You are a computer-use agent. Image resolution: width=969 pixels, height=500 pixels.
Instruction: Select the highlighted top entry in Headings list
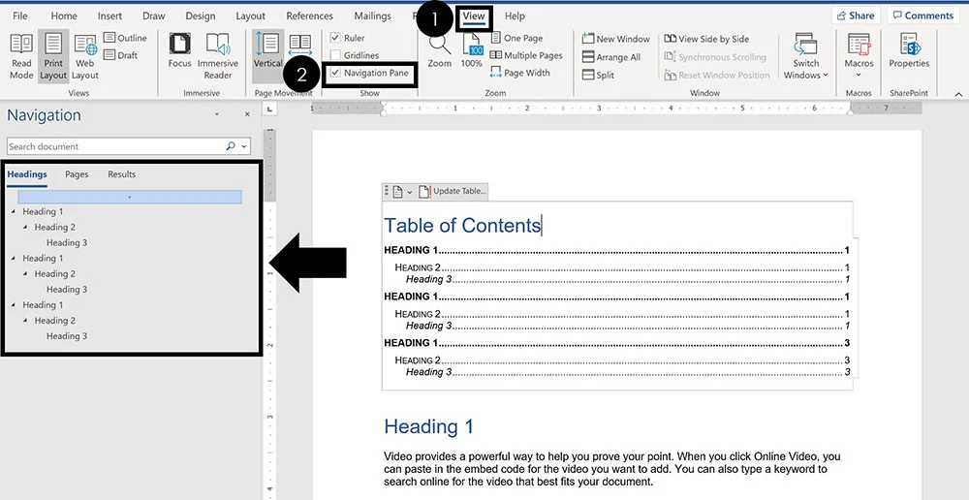click(x=130, y=197)
